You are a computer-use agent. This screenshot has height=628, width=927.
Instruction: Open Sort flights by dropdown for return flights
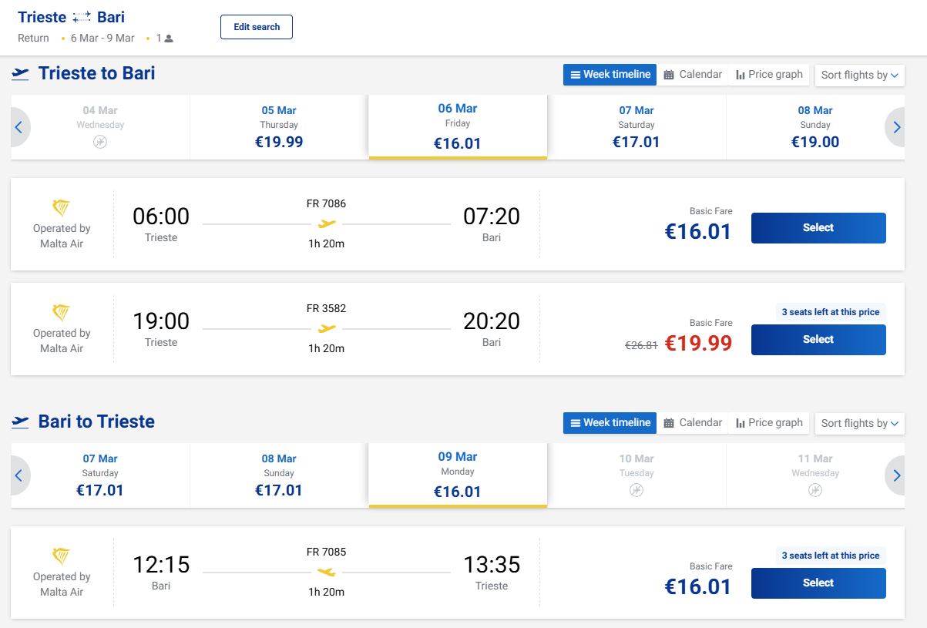pyautogui.click(x=859, y=424)
